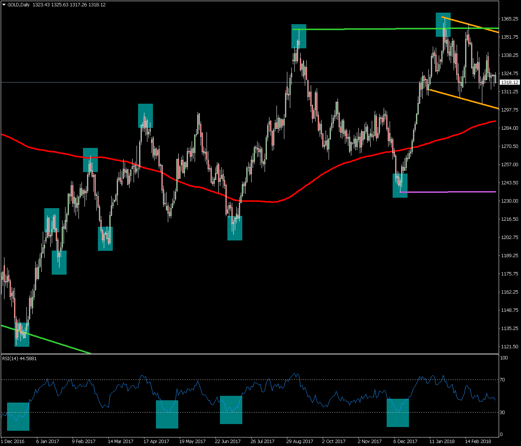521x446 pixels.
Task: Open the chart dropdown triangle beside GOLD,Daily
Action: [x=4, y=5]
